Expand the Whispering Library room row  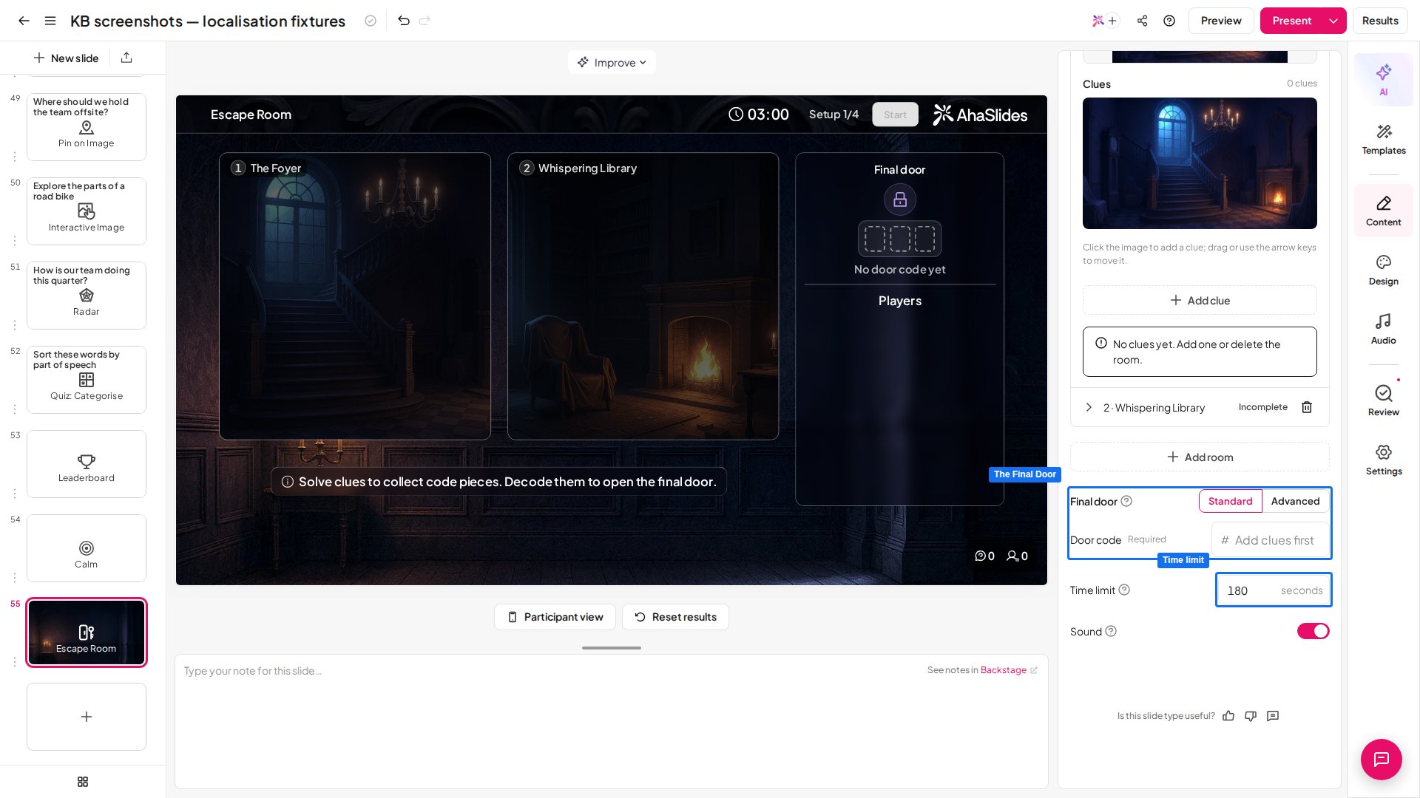coord(1089,407)
